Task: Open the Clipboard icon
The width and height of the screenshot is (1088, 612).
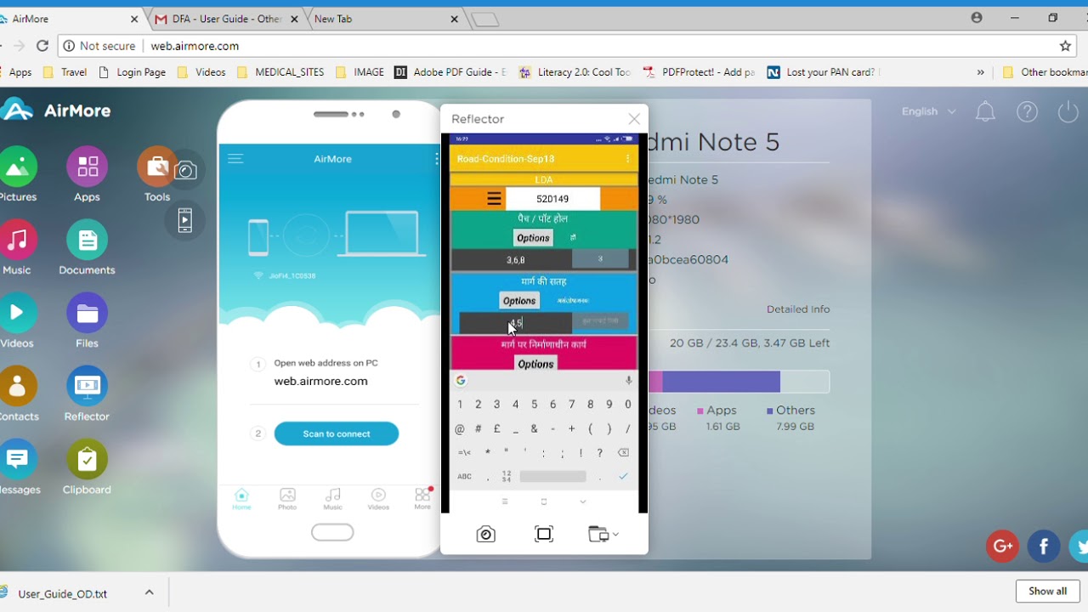Action: coord(87,459)
